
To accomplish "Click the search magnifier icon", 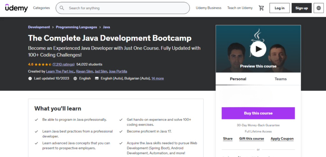I will (x=62, y=8).
